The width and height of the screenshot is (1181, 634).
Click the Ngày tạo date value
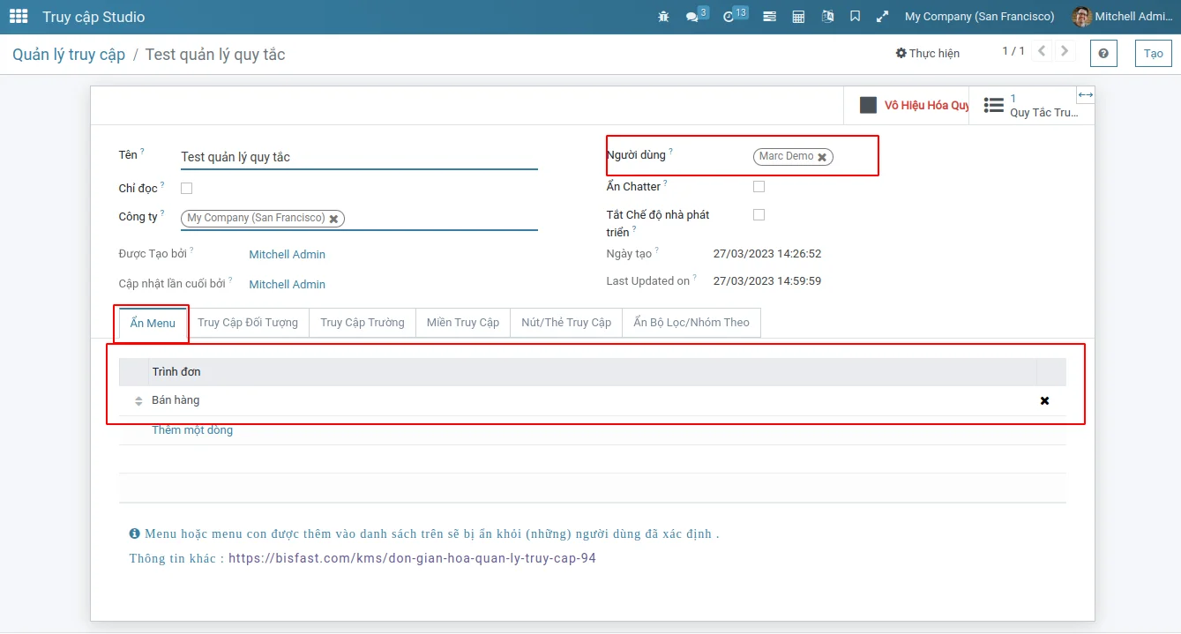(767, 254)
